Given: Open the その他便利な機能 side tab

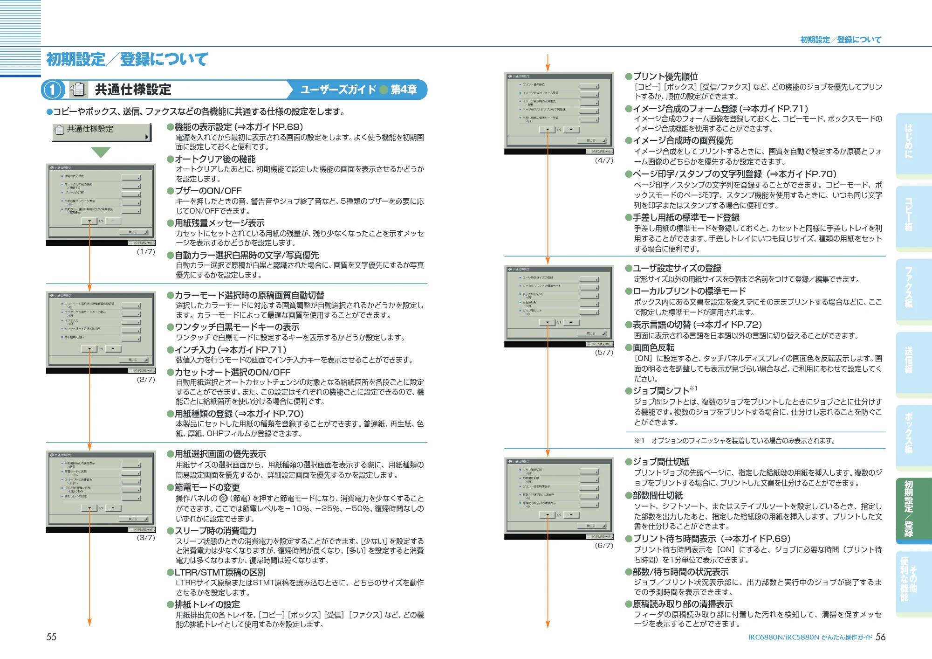Looking at the screenshot, I should click(x=913, y=584).
